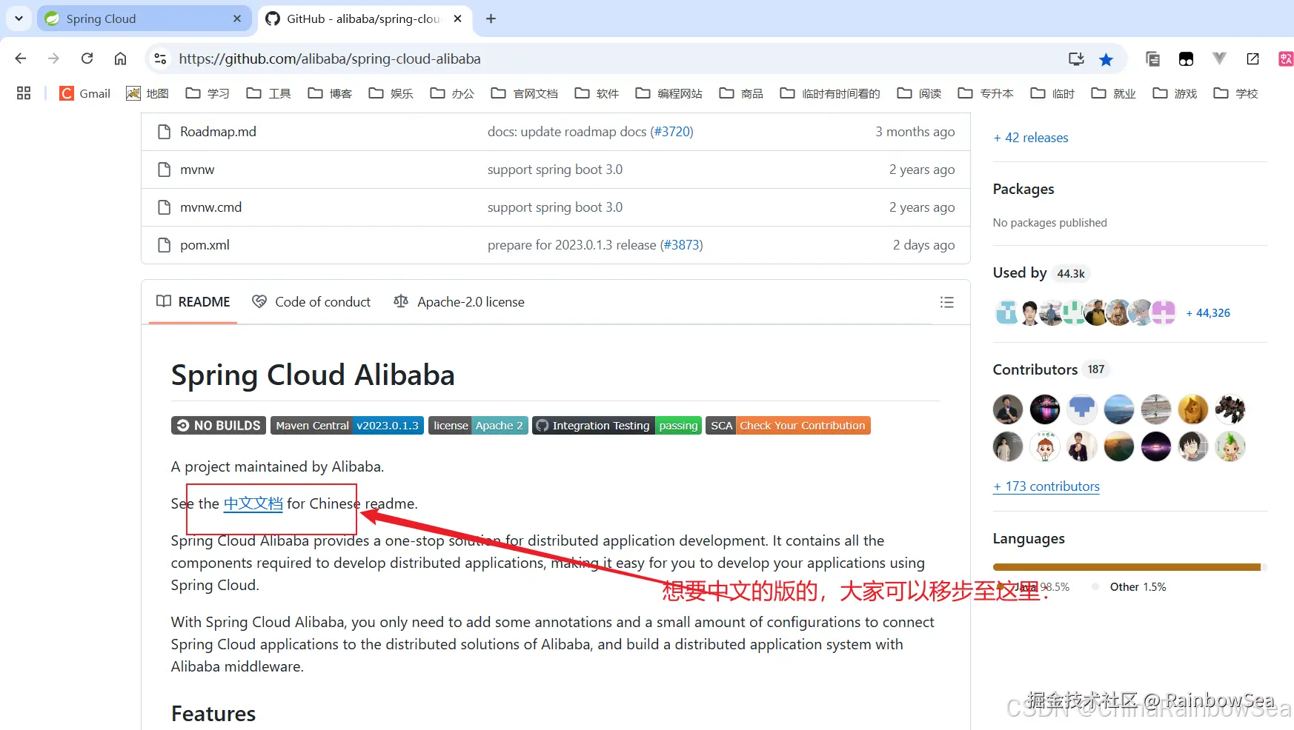Open the 学校 bookmark folder
This screenshot has height=730, width=1294.
point(1235,93)
